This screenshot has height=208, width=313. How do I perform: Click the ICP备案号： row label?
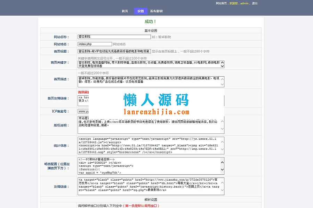(x=60, y=111)
